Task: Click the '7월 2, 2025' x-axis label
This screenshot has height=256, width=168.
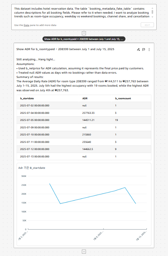Action: coord(23,235)
